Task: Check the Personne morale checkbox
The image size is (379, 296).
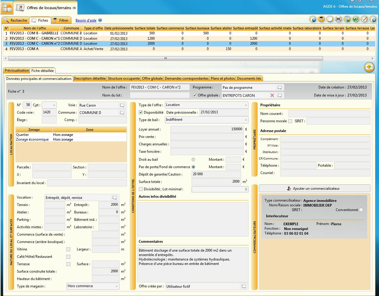Action: [x=290, y=121]
